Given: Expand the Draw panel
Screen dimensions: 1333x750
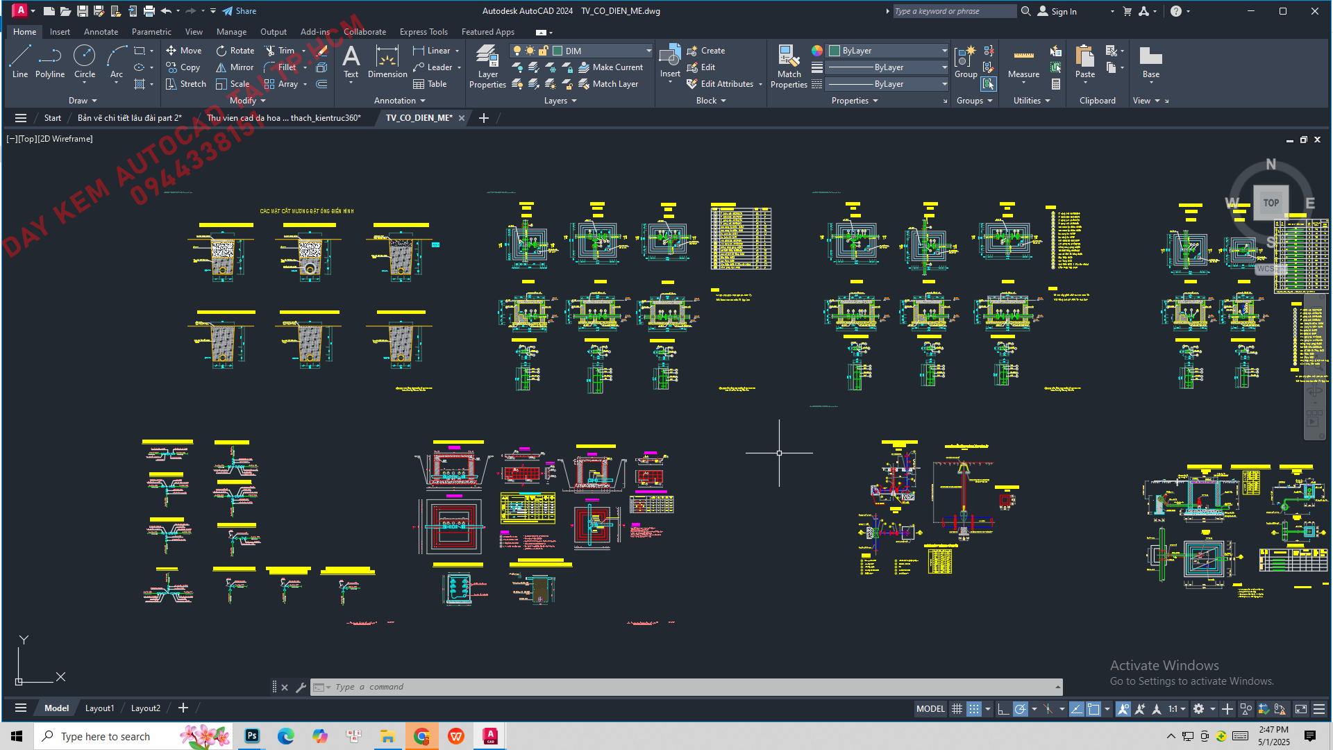Looking at the screenshot, I should [x=83, y=101].
